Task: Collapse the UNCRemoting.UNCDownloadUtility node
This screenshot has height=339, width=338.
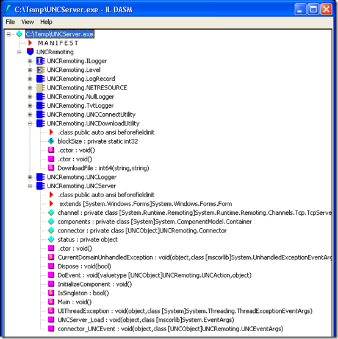Action: click(30, 124)
